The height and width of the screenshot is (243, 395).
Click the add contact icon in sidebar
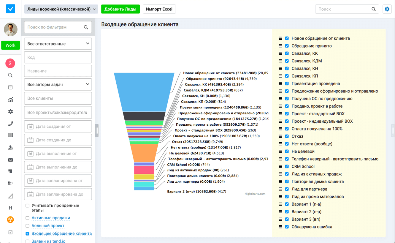click(10, 148)
